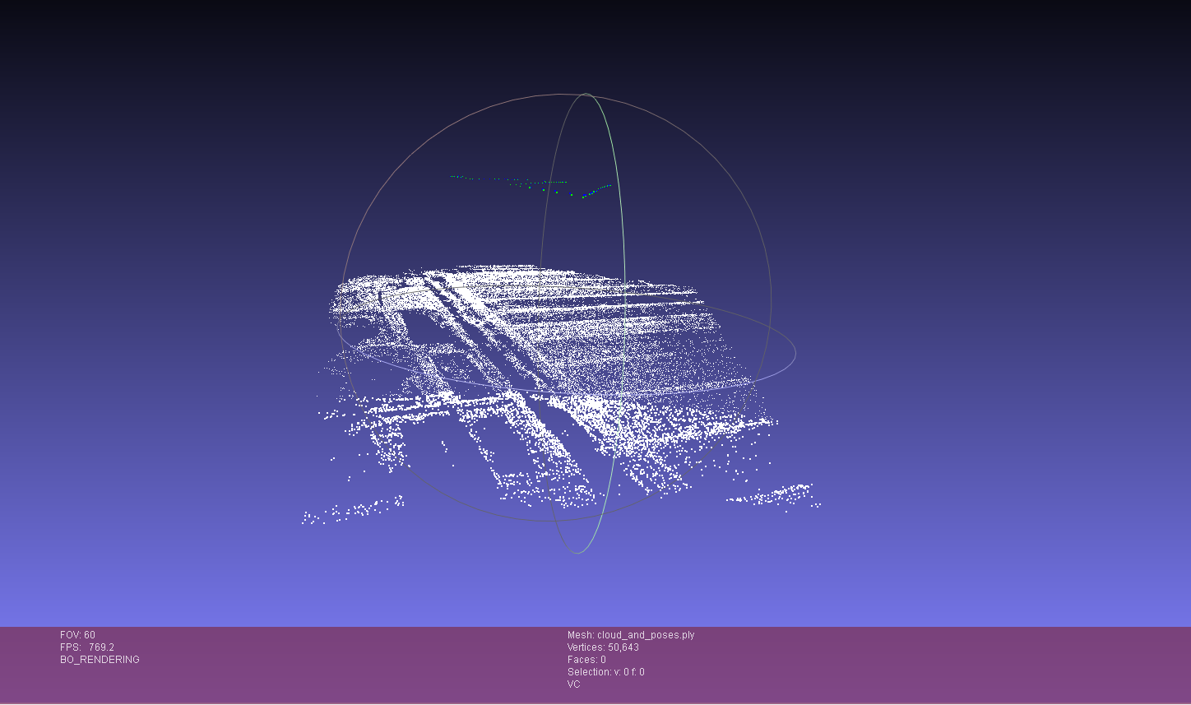The width and height of the screenshot is (1191, 705).
Task: Click the Selection: v: 0 f: 0 info text
Action: (x=607, y=671)
